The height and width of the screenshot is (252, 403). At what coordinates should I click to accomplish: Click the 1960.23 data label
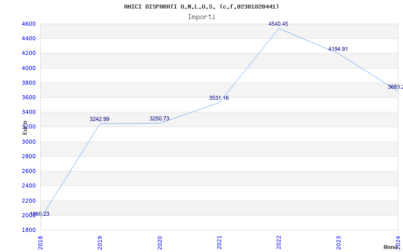pyautogui.click(x=40, y=214)
